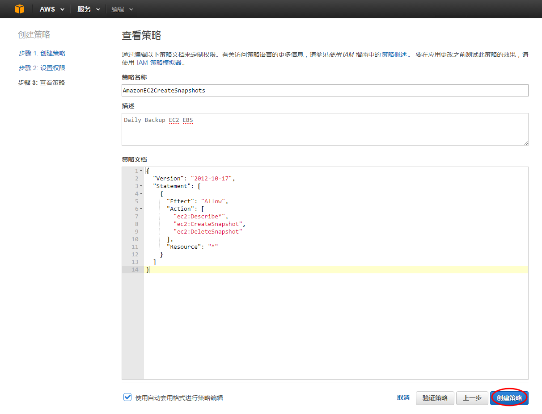Click line number 10 in editor gutter
Image resolution: width=542 pixels, height=414 pixels.
[x=135, y=239]
